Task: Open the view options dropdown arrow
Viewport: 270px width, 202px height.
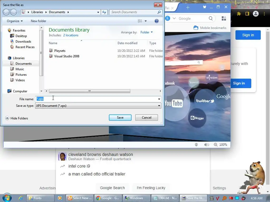Action: click(146, 21)
